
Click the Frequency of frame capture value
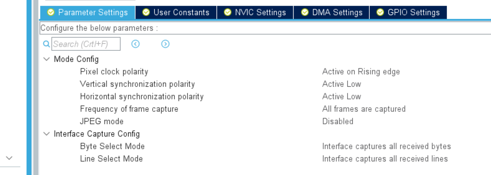pyautogui.click(x=364, y=109)
